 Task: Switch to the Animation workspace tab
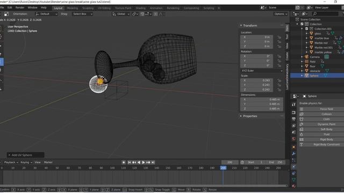pyautogui.click(x=156, y=8)
